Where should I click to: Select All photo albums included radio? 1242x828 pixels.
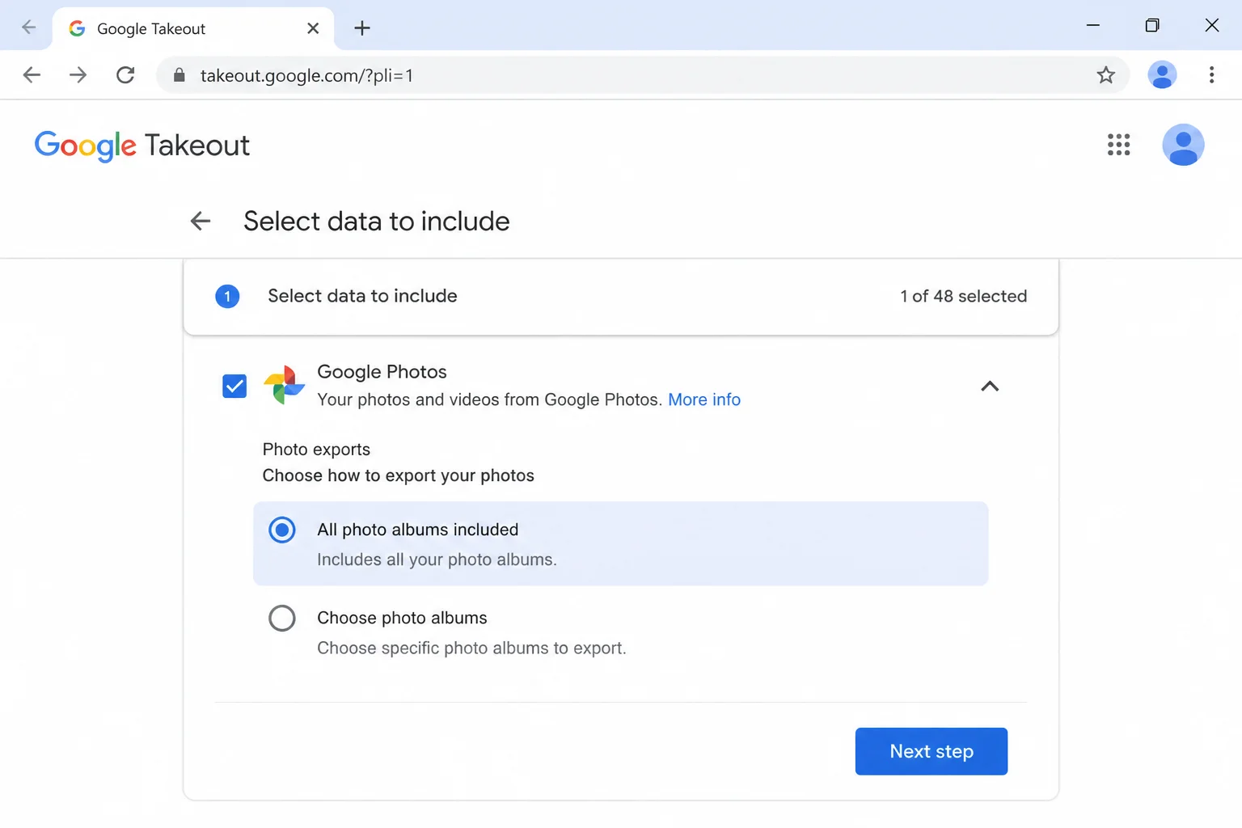point(282,530)
